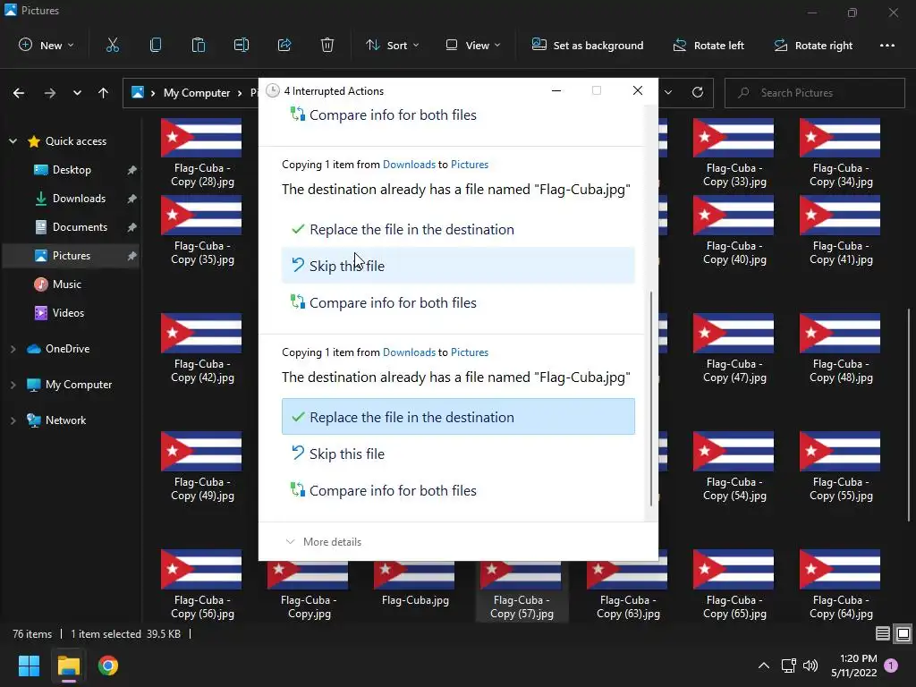The image size is (916, 687).
Task: Click Skip this file in bottom conflict
Action: point(458,454)
